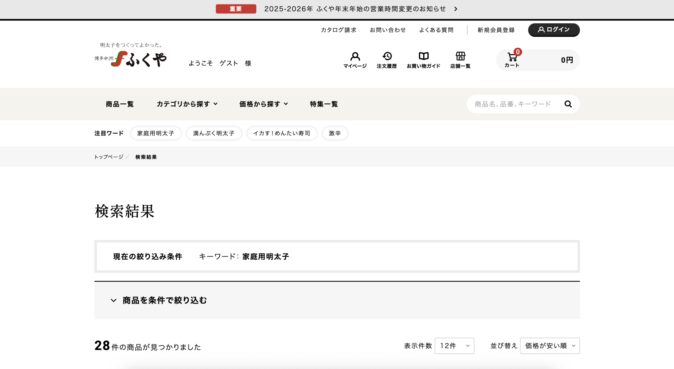Image resolution: width=674 pixels, height=369 pixels.
Task: Follow the 新規会員登録 link
Action: (x=496, y=30)
